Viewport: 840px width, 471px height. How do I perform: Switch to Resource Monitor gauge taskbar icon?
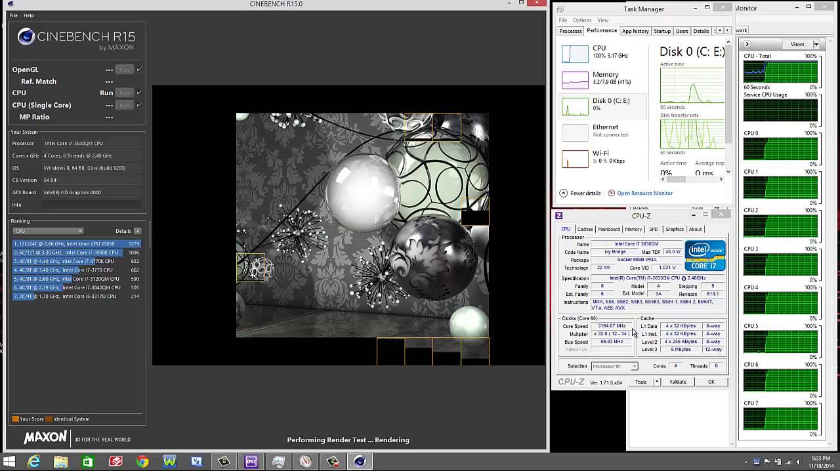(x=305, y=462)
